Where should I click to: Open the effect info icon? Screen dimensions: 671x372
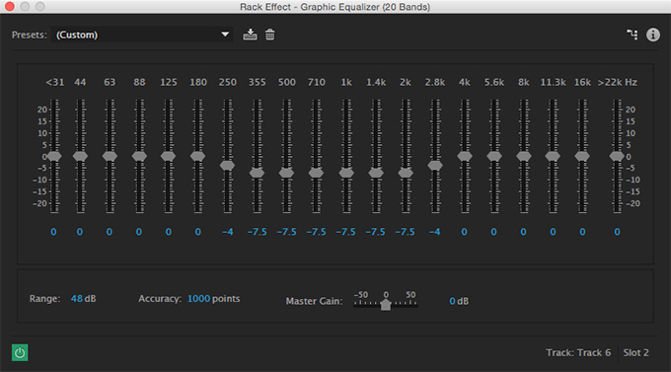pos(652,35)
